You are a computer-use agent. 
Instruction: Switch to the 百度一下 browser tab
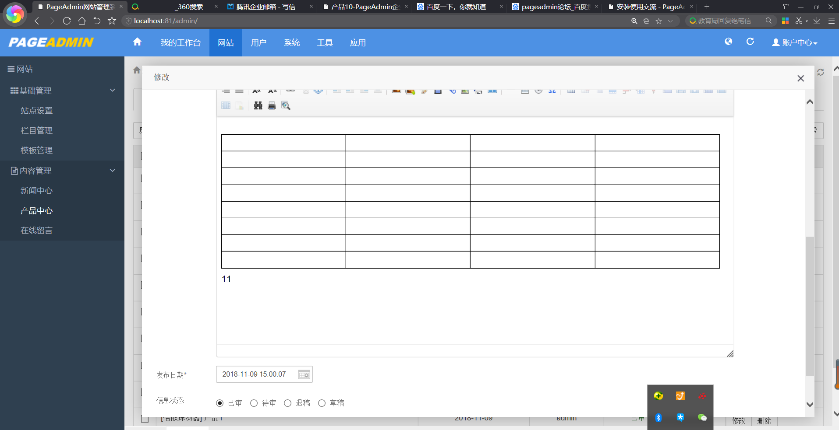459,7
